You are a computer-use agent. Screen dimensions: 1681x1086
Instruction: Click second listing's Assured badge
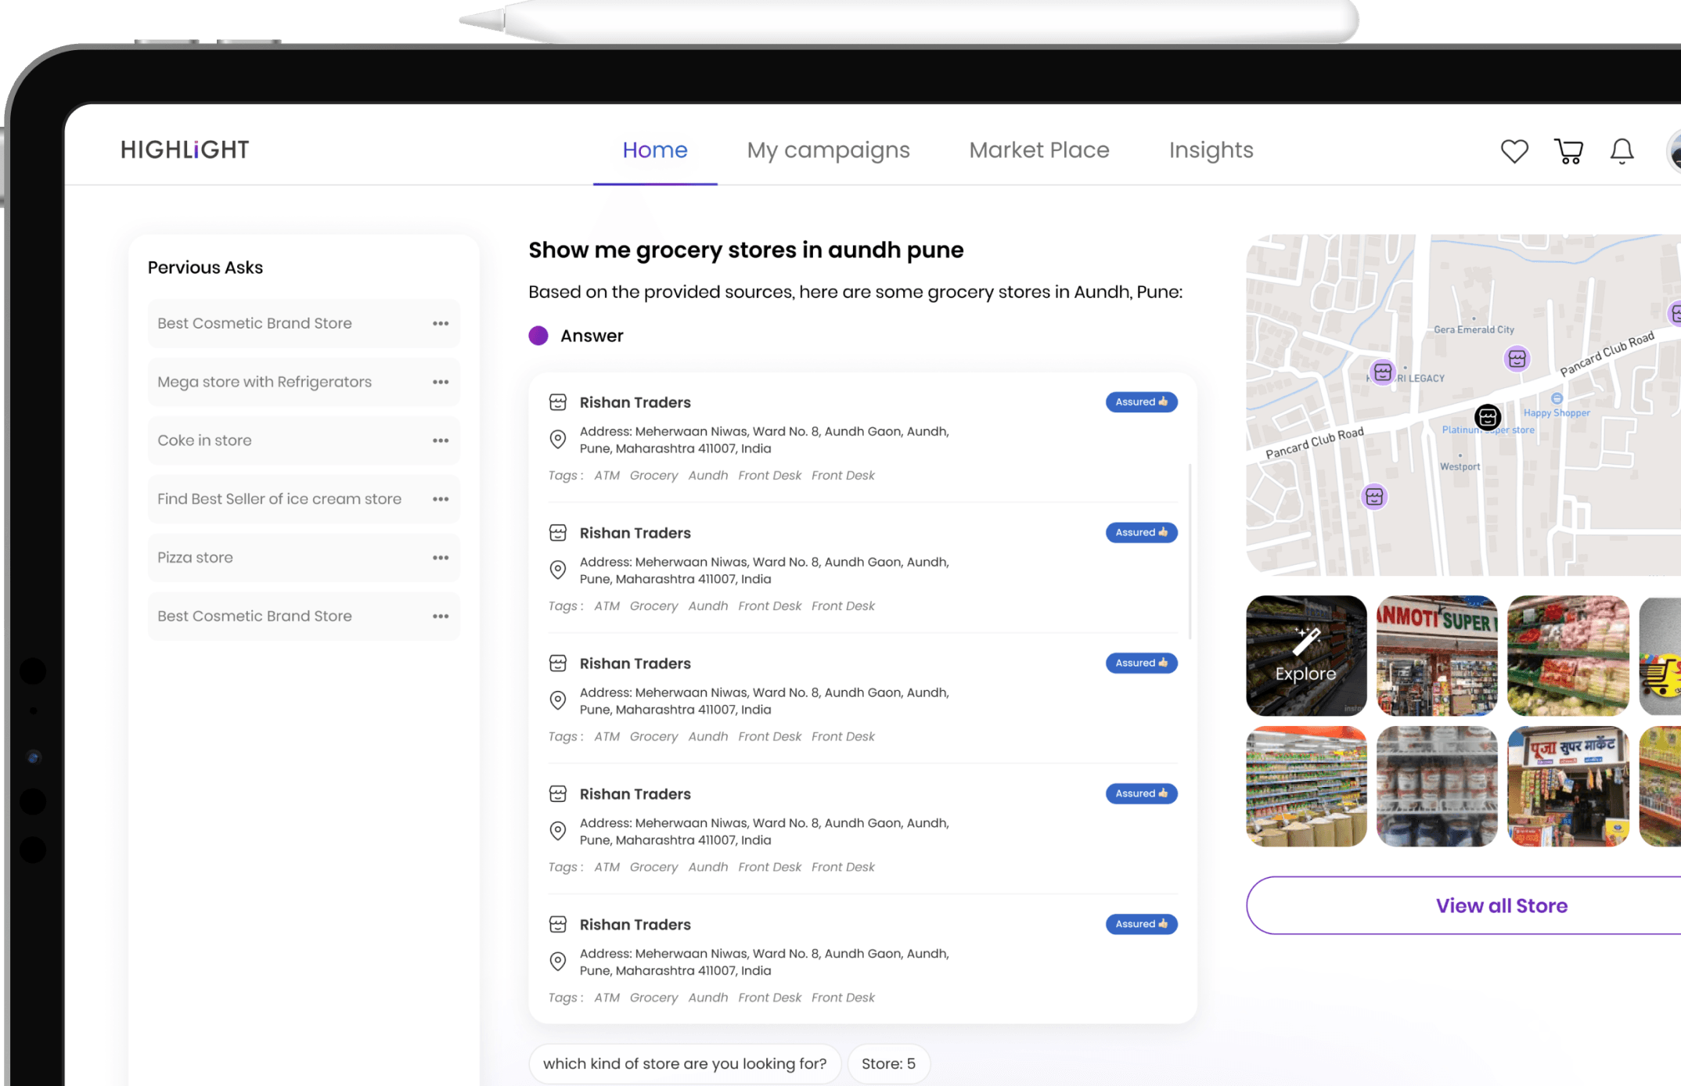pos(1141,533)
